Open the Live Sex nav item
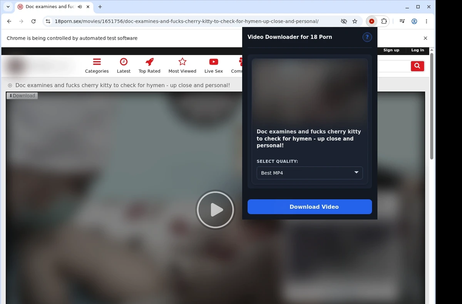 pyautogui.click(x=214, y=65)
